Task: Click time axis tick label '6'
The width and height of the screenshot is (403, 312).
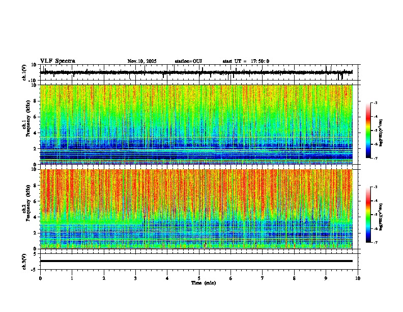Action: (x=231, y=278)
